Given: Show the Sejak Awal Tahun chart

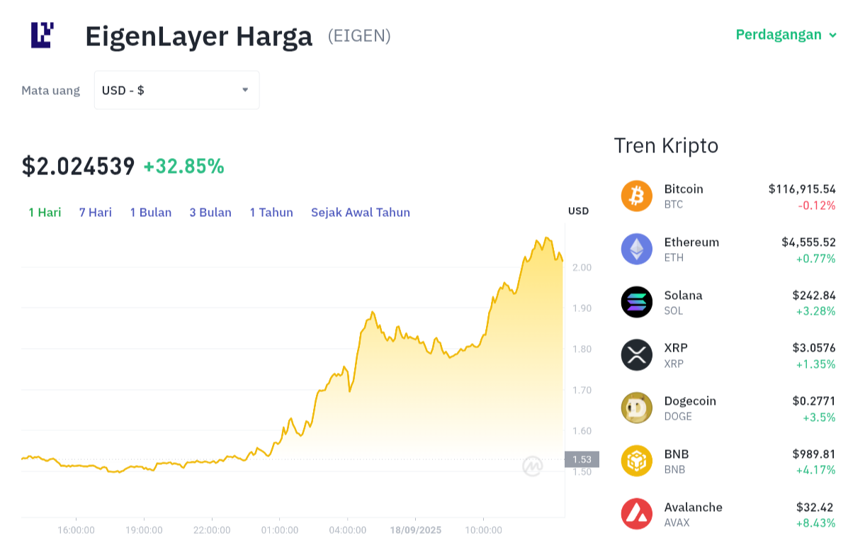Looking at the screenshot, I should tap(360, 212).
